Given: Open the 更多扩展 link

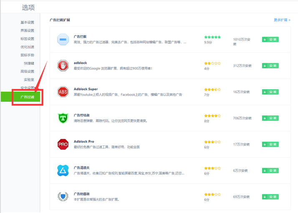Looking at the screenshot, I should pos(282,20).
